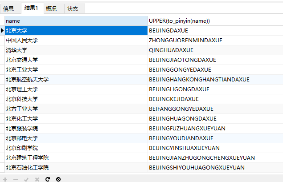Select the 北京服装学院 cell
This screenshot has height=182, width=283.
coord(76,128)
